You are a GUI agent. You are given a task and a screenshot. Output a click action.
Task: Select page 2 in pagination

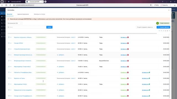click(163, 31)
